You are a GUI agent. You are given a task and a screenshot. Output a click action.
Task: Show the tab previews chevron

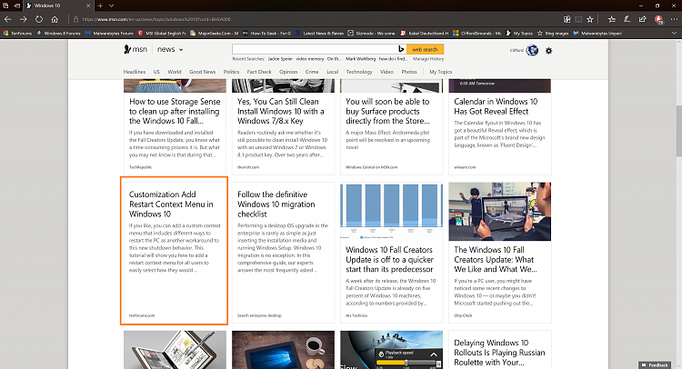[x=111, y=5]
